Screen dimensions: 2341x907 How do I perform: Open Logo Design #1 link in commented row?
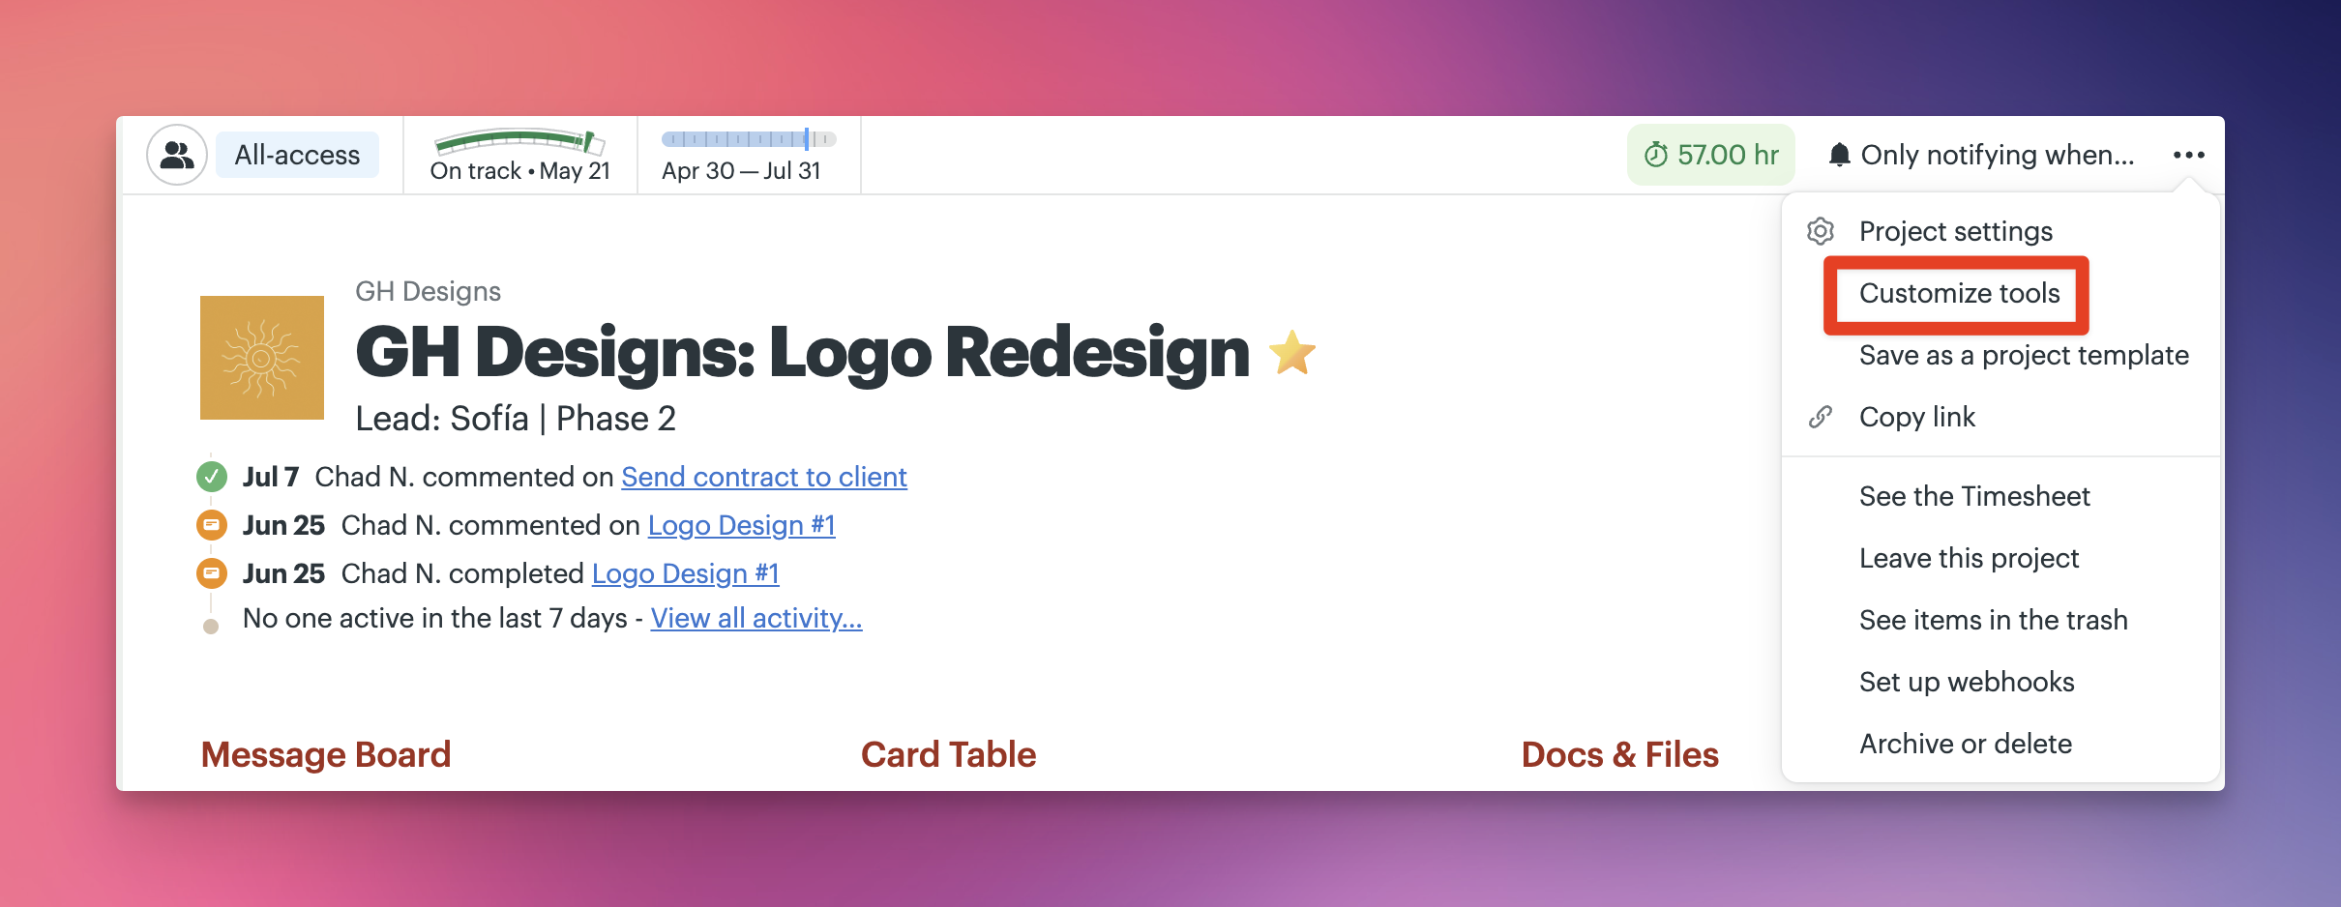point(741,525)
